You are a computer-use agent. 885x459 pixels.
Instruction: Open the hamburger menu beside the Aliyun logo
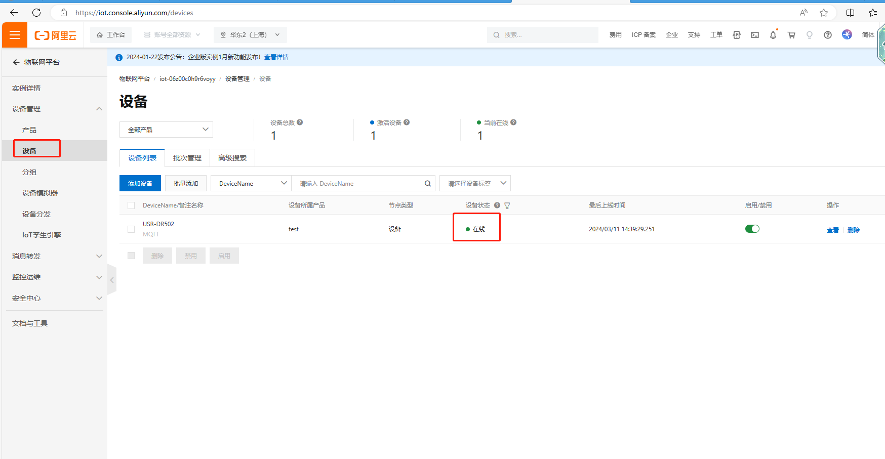[x=15, y=35]
